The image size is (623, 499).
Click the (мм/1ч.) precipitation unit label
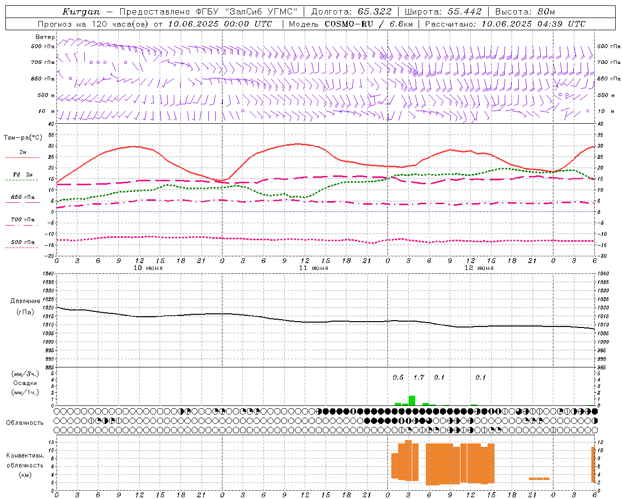pyautogui.click(x=25, y=392)
